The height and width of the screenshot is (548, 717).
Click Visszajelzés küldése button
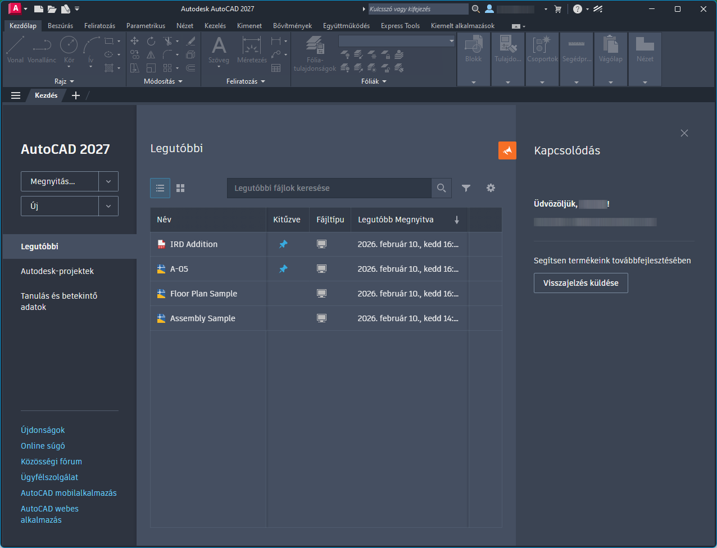580,283
